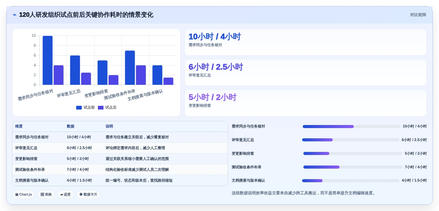Click table cell 测试验收条件补录
The image size is (439, 211).
tap(30, 170)
